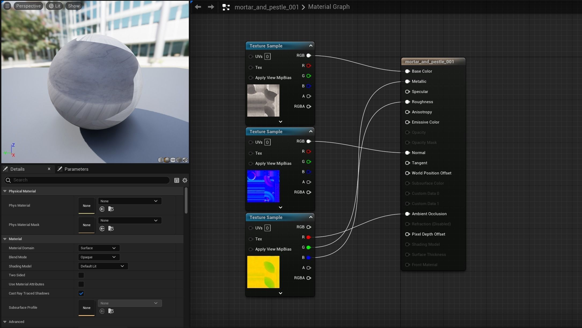The width and height of the screenshot is (582, 328).
Task: Click the back navigation arrow
Action: 198,7
